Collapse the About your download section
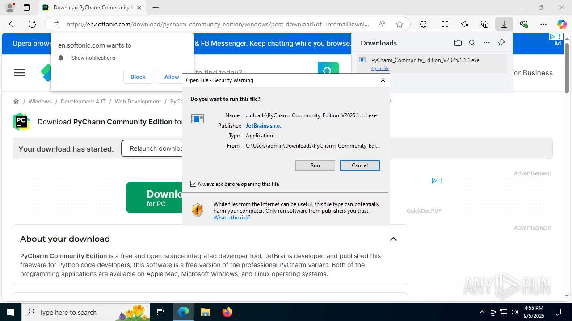 [x=393, y=239]
